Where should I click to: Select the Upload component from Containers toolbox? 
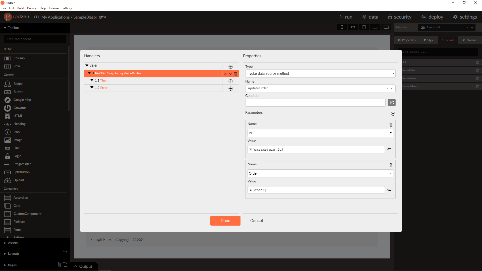[x=19, y=180]
